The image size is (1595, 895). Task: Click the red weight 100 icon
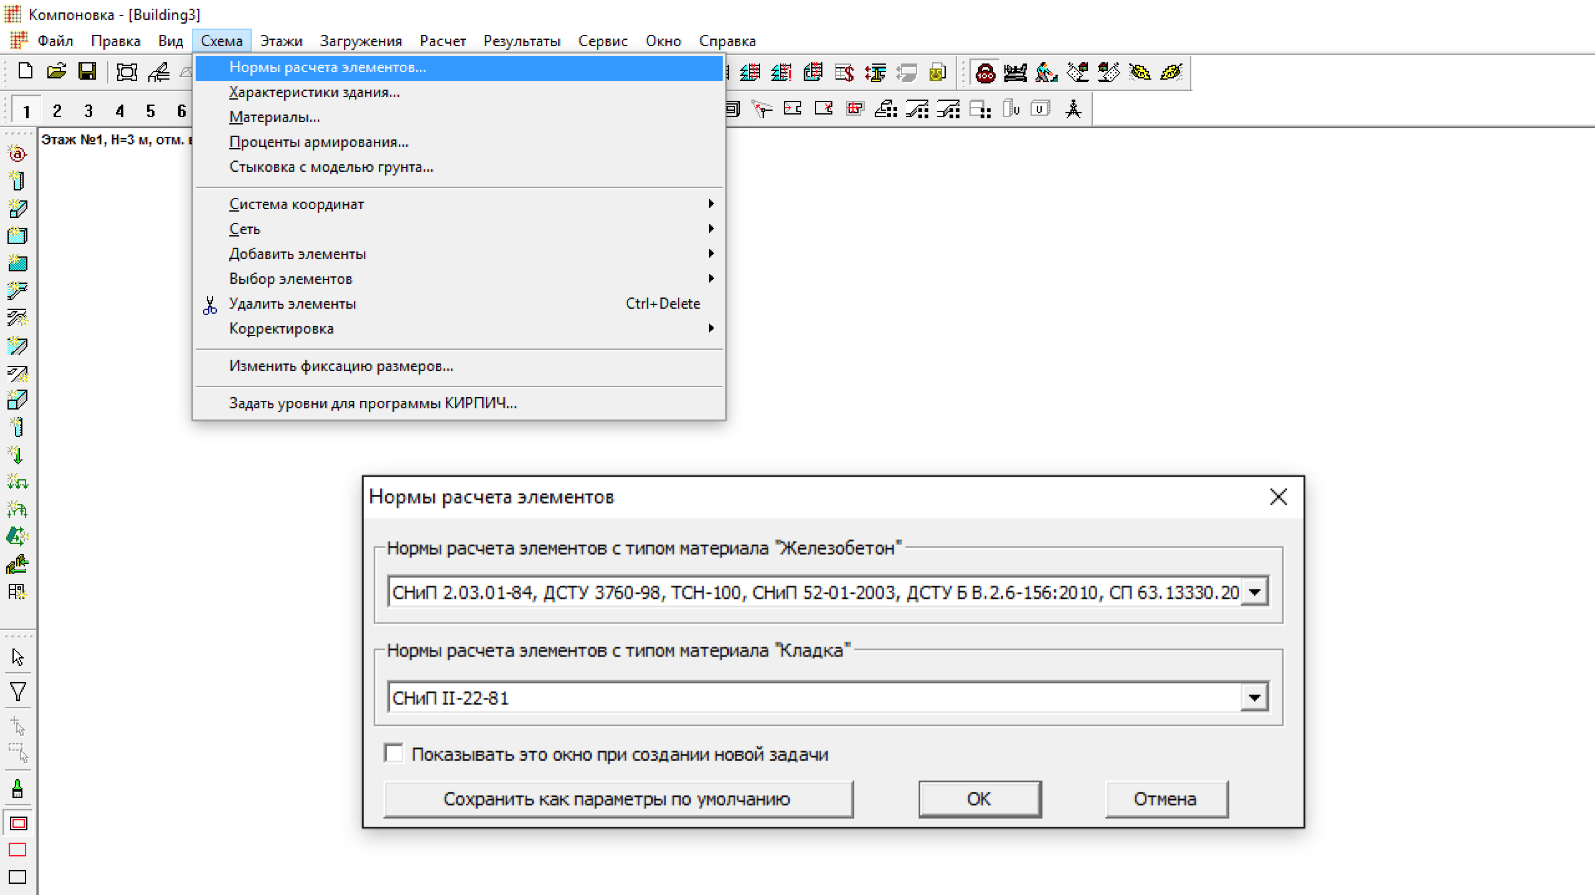pos(985,73)
